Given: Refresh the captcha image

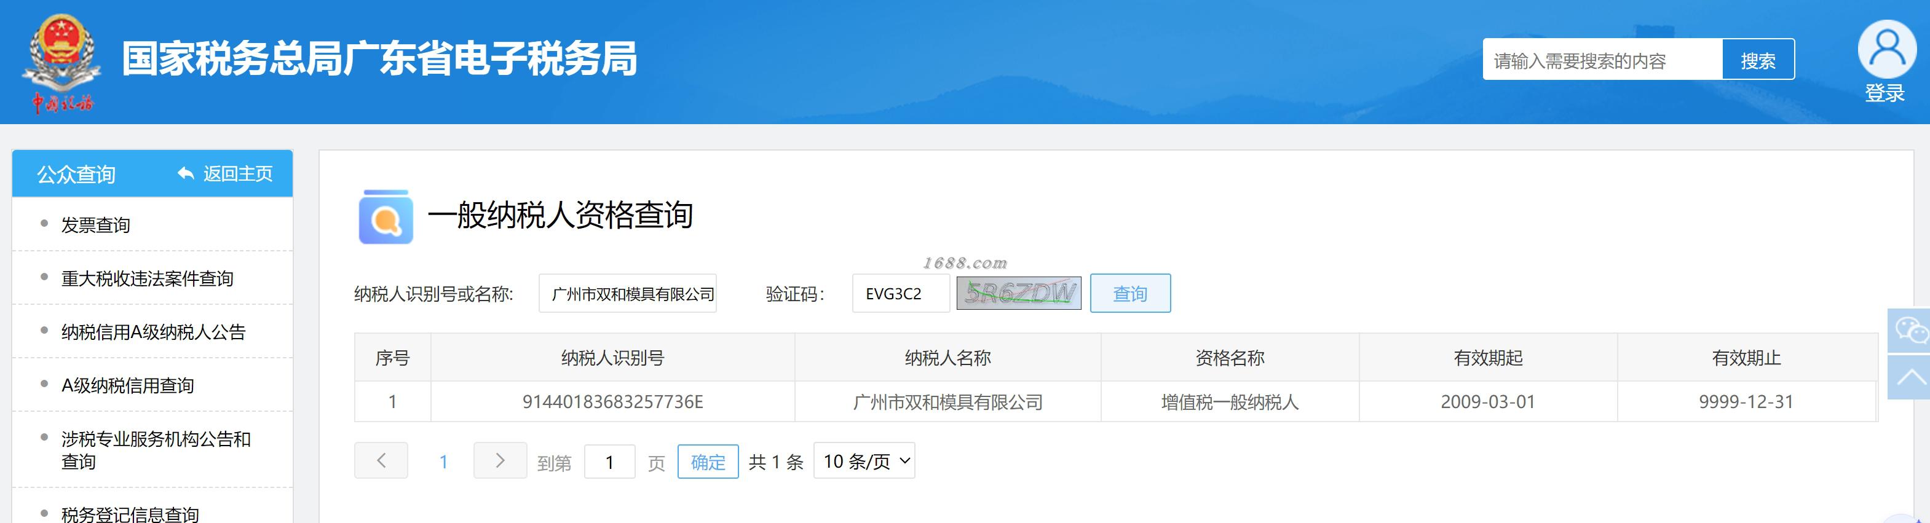Looking at the screenshot, I should pos(1018,293).
